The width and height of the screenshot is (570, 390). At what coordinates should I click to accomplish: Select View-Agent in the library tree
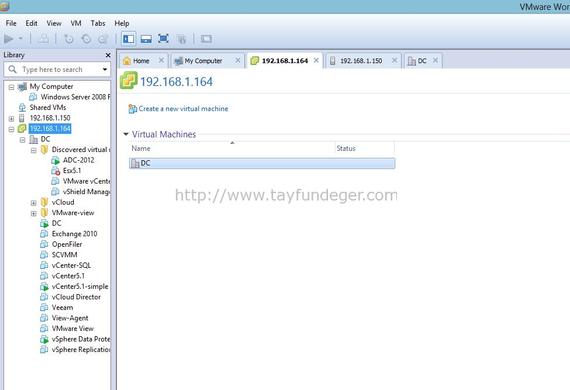70,318
